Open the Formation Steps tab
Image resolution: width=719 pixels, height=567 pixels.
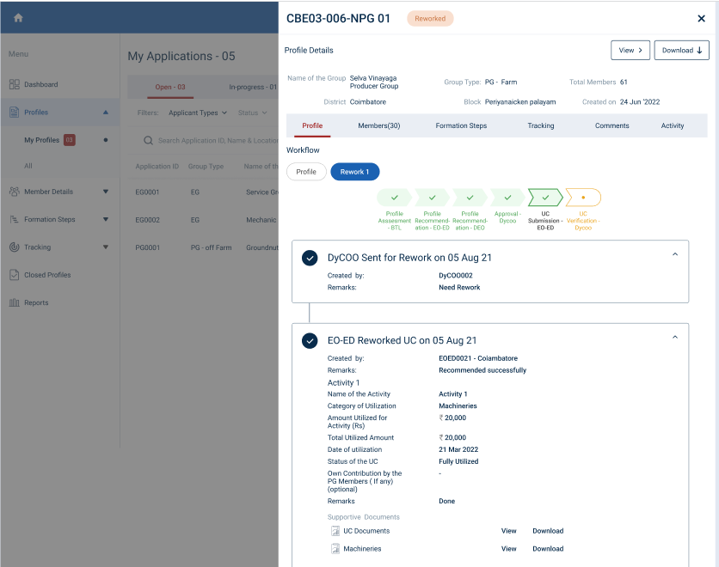pyautogui.click(x=461, y=125)
